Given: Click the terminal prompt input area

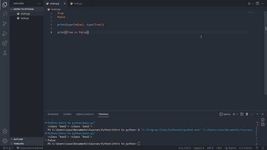Looking at the screenshot, I should (x=139, y=144).
